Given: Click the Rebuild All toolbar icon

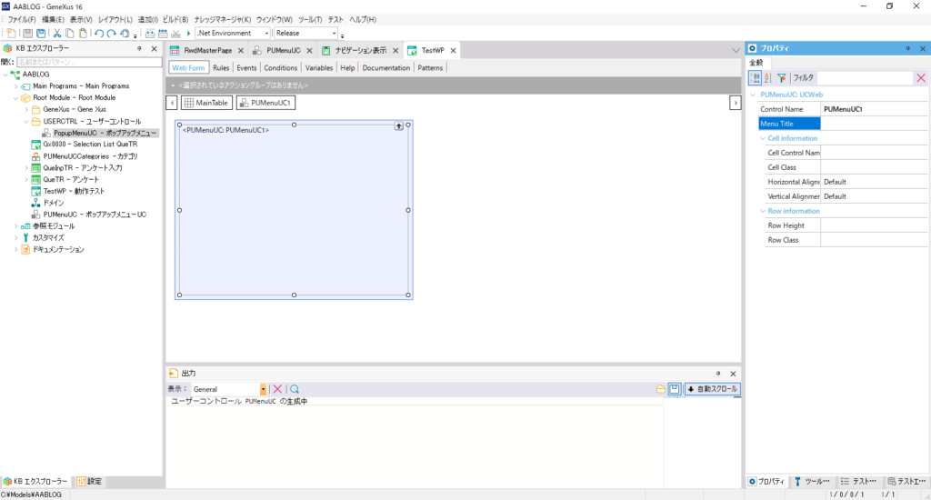Looking at the screenshot, I should pyautogui.click(x=163, y=34).
